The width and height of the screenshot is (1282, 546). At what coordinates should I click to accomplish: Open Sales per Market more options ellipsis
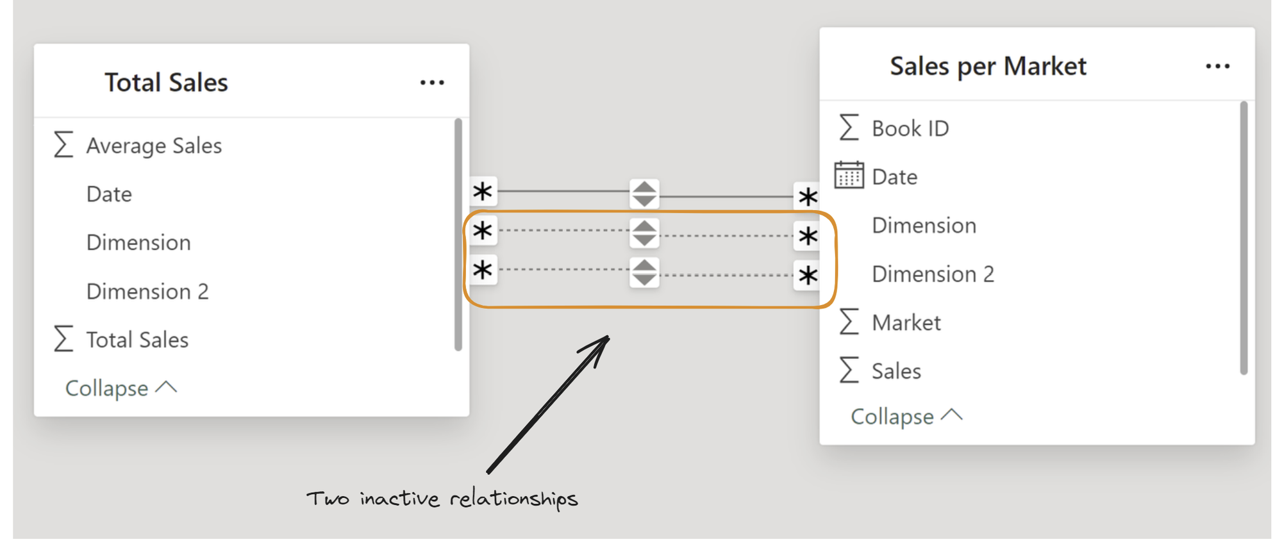click(1217, 67)
